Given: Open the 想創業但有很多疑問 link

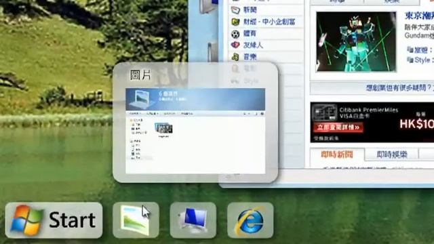Looking at the screenshot, I should (399, 88).
